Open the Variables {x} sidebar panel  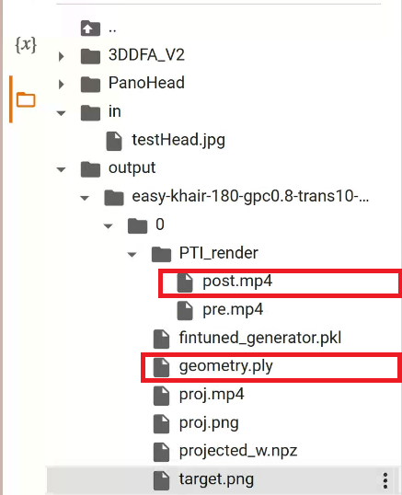[x=26, y=45]
